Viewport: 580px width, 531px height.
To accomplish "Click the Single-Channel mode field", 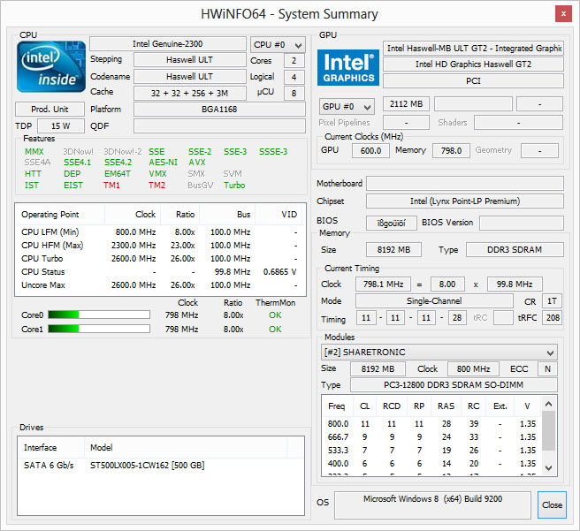I will click(434, 300).
